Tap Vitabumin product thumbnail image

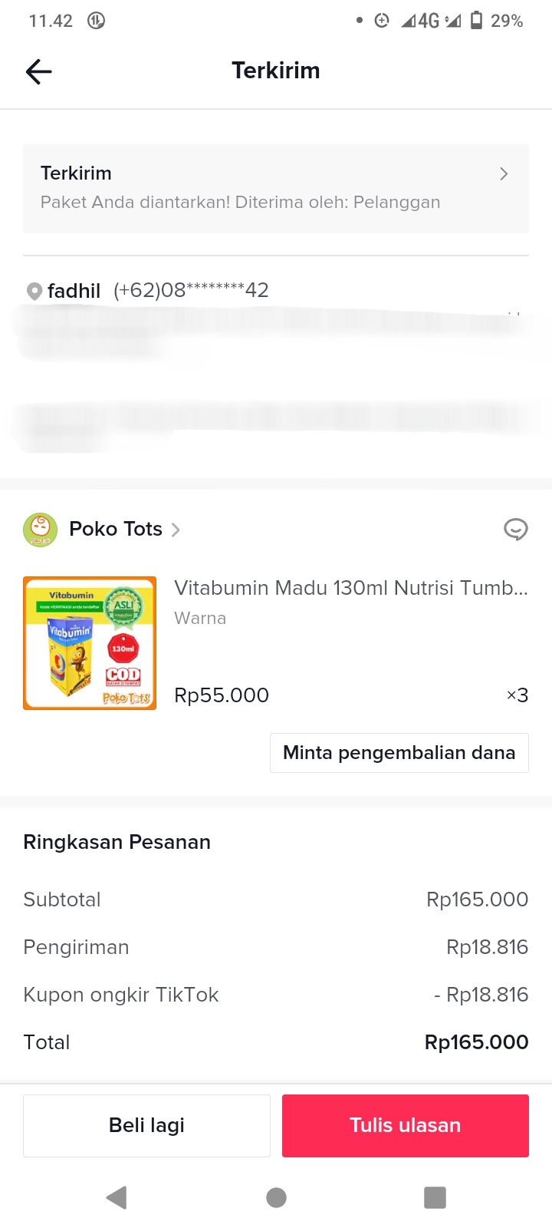(90, 643)
